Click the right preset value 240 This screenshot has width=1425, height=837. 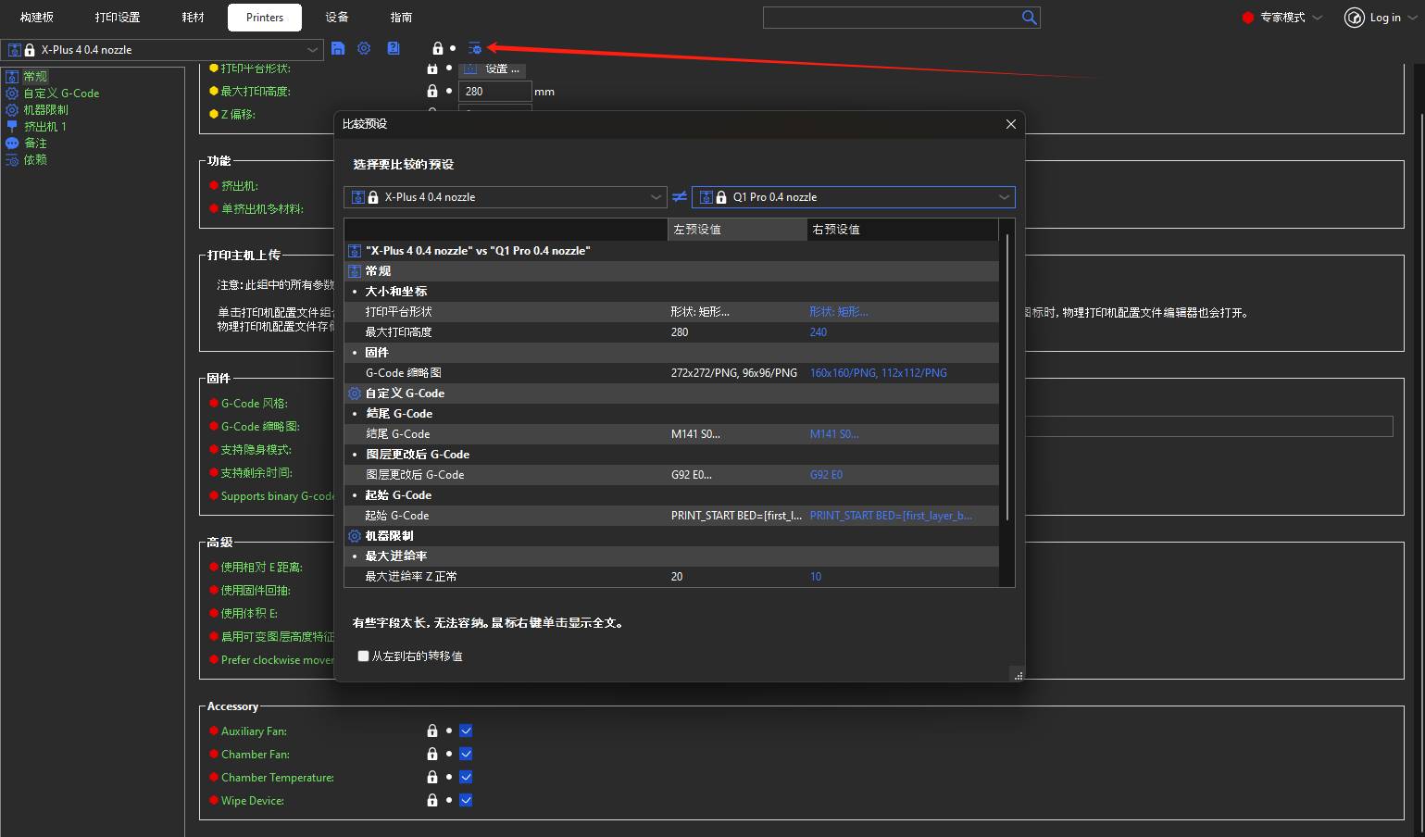pyautogui.click(x=819, y=332)
